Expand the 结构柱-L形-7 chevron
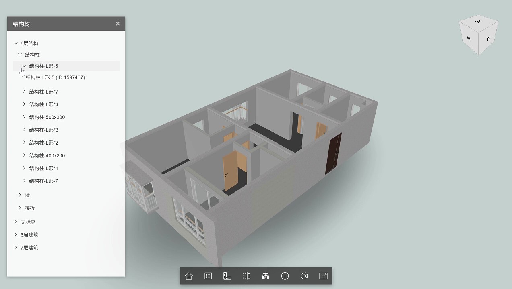Image resolution: width=512 pixels, height=289 pixels. (24, 181)
